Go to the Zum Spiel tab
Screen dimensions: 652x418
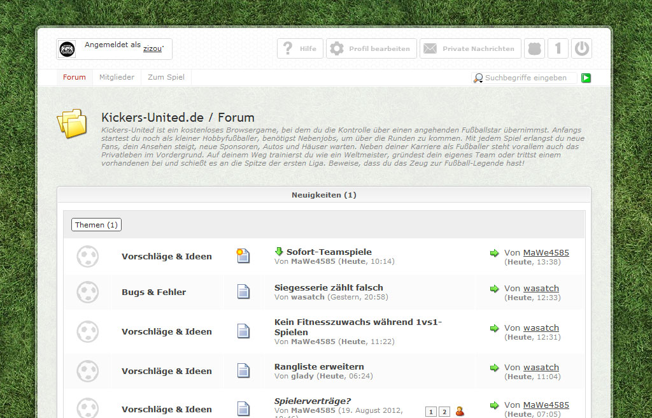click(166, 77)
